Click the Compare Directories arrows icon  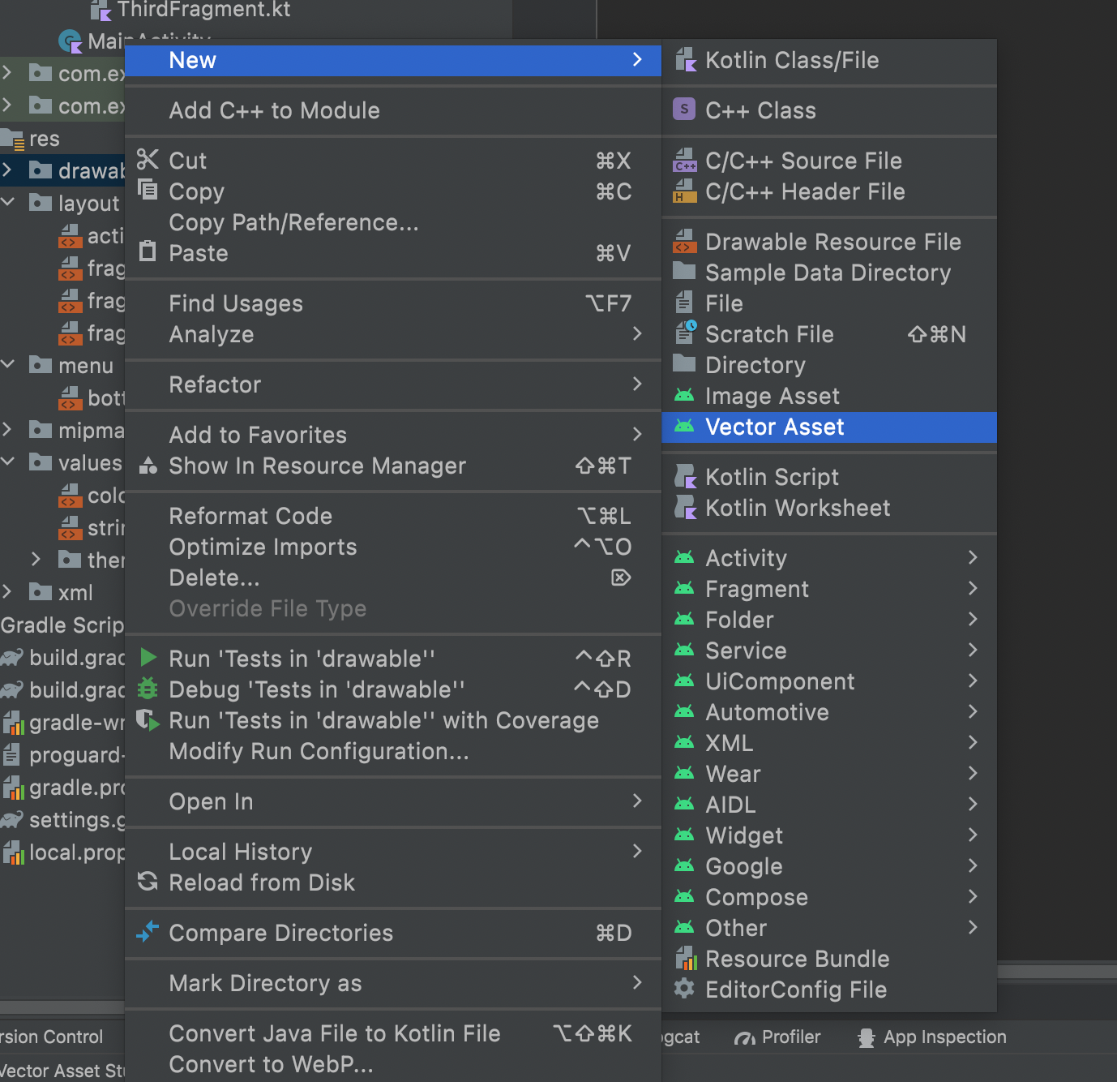point(148,932)
